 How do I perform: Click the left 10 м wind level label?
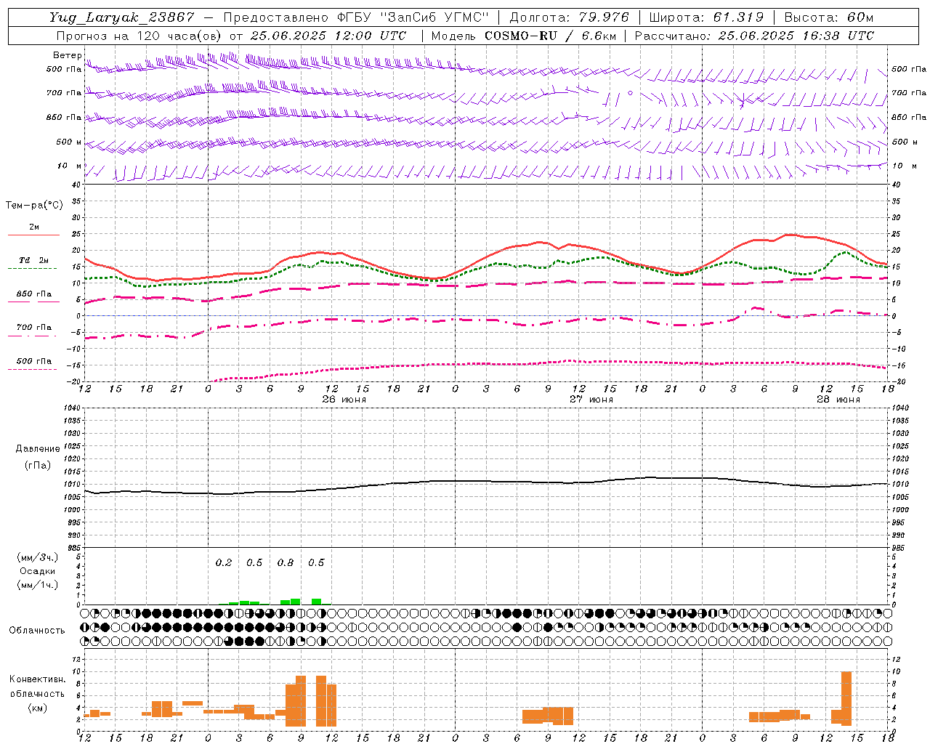coord(70,166)
